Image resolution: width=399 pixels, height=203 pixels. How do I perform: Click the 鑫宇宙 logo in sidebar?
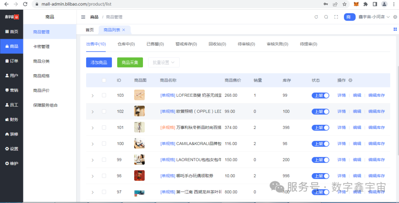(x=12, y=17)
